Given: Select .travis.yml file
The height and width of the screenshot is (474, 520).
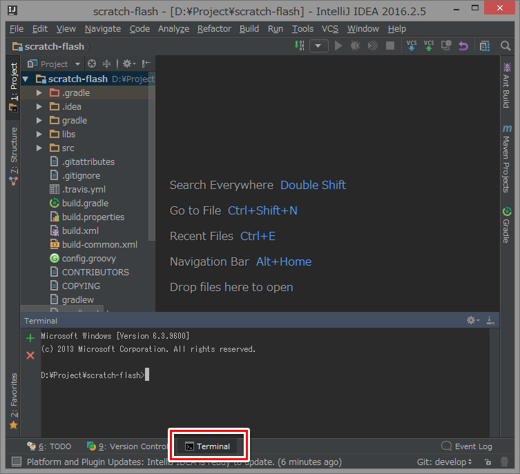Looking at the screenshot, I should tap(77, 189).
